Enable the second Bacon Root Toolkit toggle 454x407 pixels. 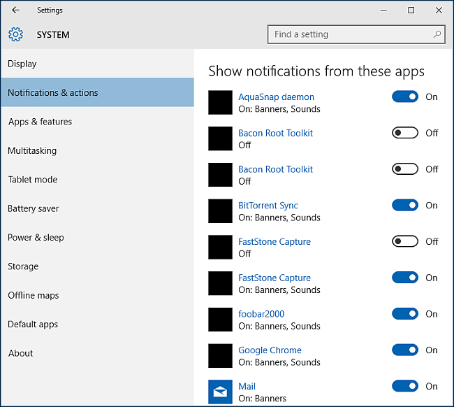pos(405,169)
